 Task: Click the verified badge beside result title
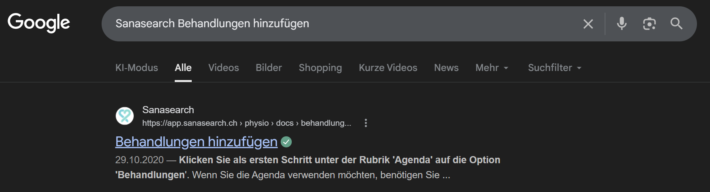click(286, 142)
